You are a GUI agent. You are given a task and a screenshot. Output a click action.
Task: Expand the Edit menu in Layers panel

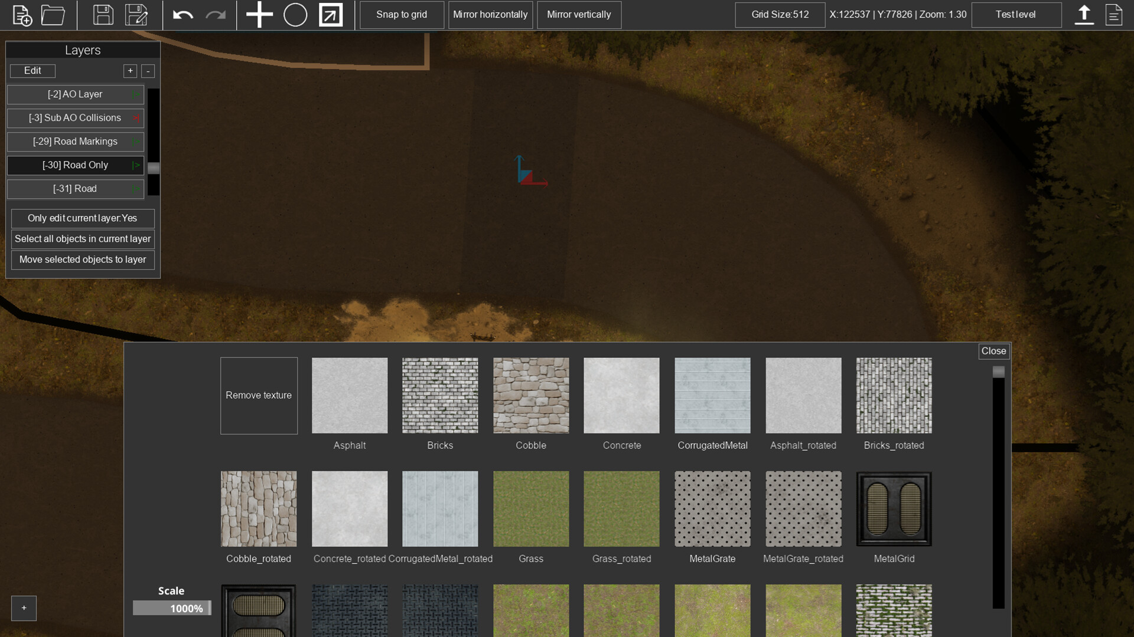click(x=32, y=71)
